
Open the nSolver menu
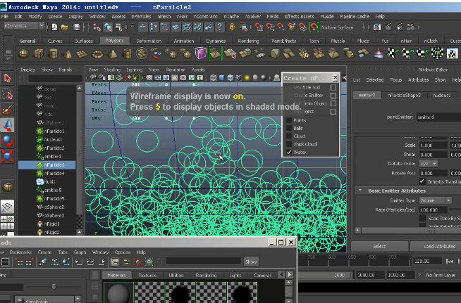coord(253,16)
